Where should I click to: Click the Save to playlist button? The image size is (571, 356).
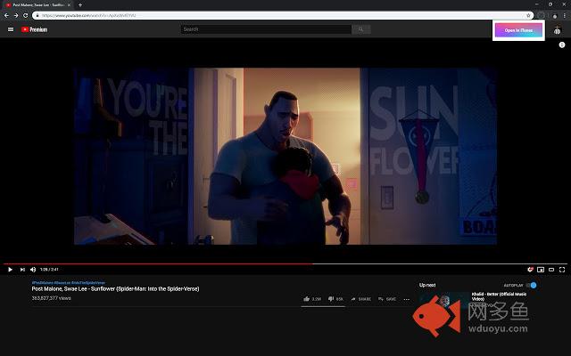(x=386, y=299)
